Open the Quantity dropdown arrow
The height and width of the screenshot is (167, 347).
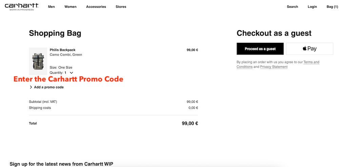click(x=72, y=73)
